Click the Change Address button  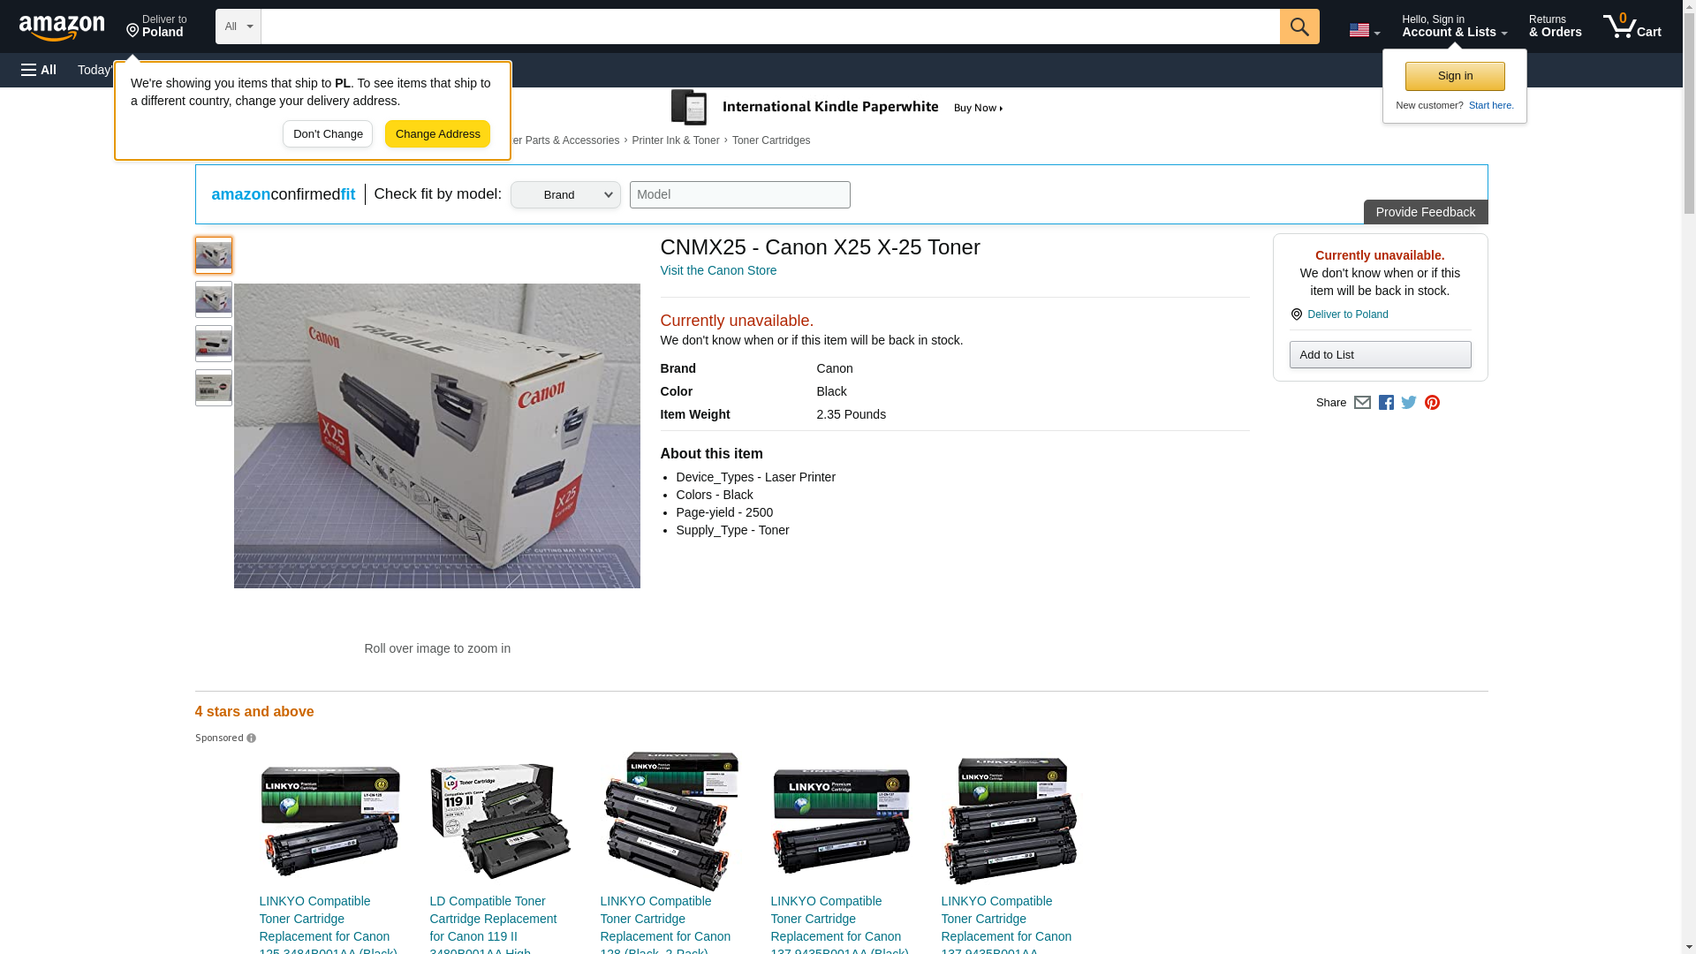tap(437, 134)
